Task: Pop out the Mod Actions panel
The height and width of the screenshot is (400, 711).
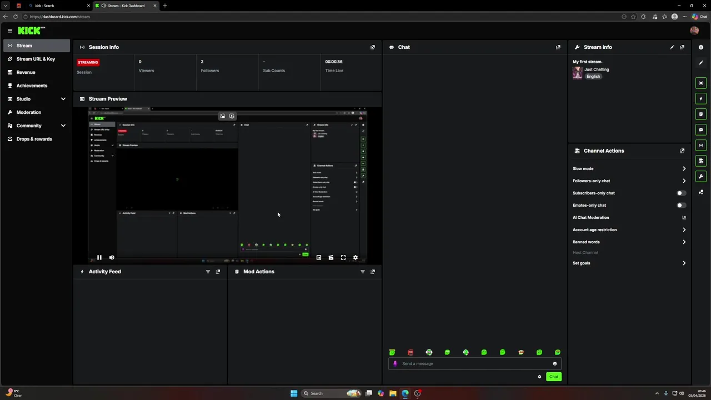Action: pyautogui.click(x=373, y=272)
